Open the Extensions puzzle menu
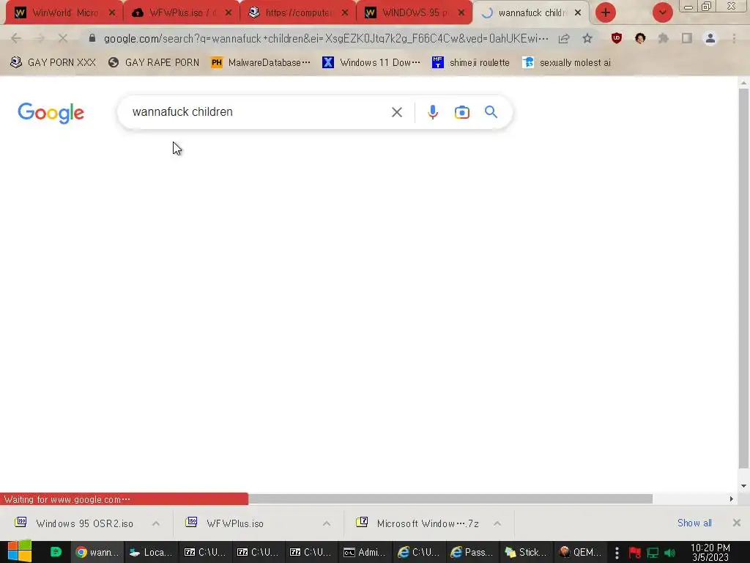 tap(664, 38)
